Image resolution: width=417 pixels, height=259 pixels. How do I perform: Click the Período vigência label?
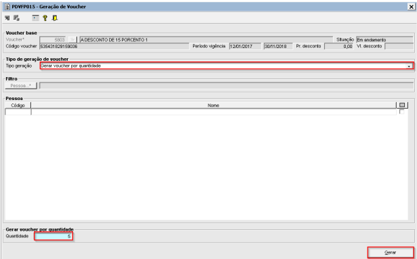[208, 46]
